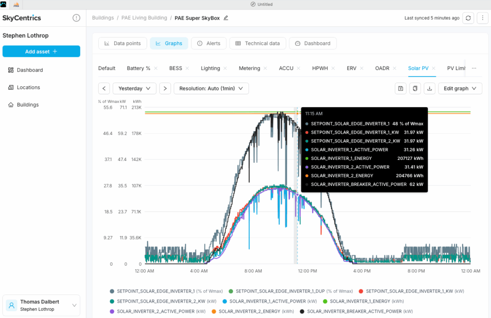Toggle SETPOINT_SOLAR_EDGE_INVERTER_1_KW legend entry
The height and width of the screenshot is (318, 491).
(x=411, y=291)
